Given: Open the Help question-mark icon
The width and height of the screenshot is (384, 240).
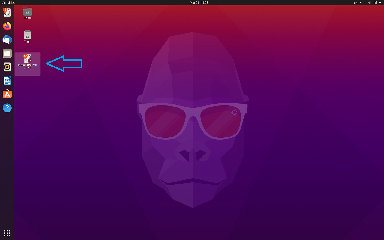Looking at the screenshot, I should click(7, 108).
